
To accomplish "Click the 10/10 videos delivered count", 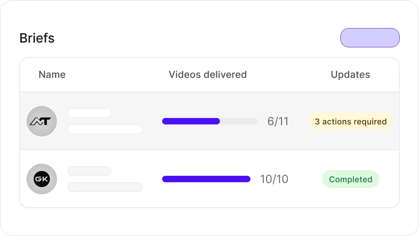I will 274,179.
